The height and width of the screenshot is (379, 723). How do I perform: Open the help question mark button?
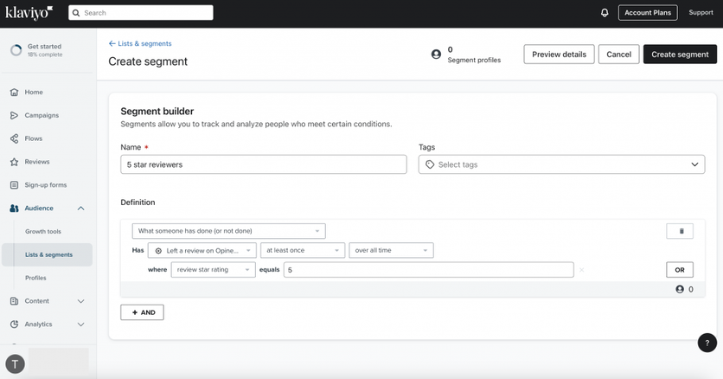click(707, 343)
